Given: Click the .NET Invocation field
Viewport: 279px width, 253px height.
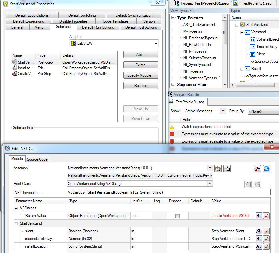Looking at the screenshot, I should (169, 192).
